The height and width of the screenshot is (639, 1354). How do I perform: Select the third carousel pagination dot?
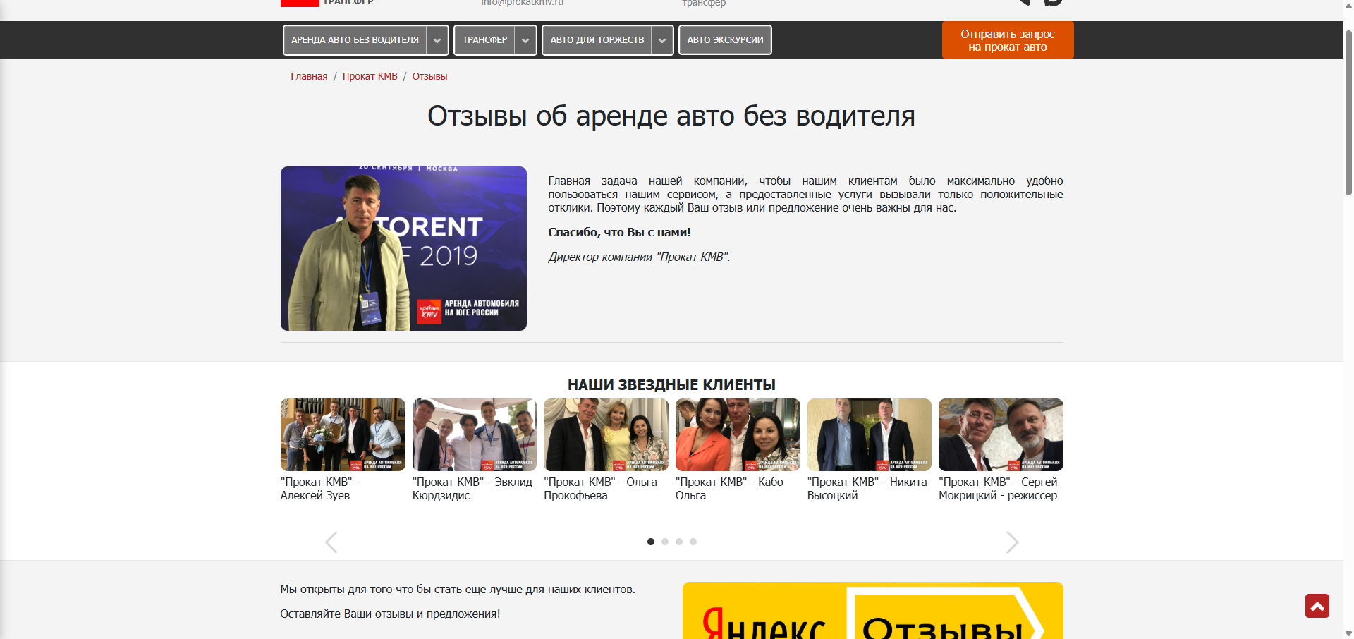pos(679,542)
